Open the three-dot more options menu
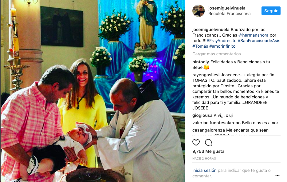This screenshot has height=182, width=287. pos(277,176)
